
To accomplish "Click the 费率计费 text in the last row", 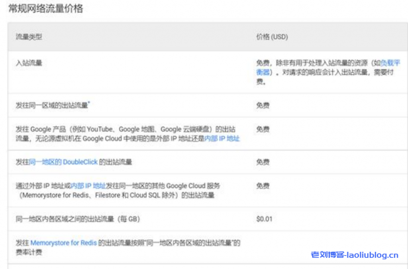I will point(29,252).
